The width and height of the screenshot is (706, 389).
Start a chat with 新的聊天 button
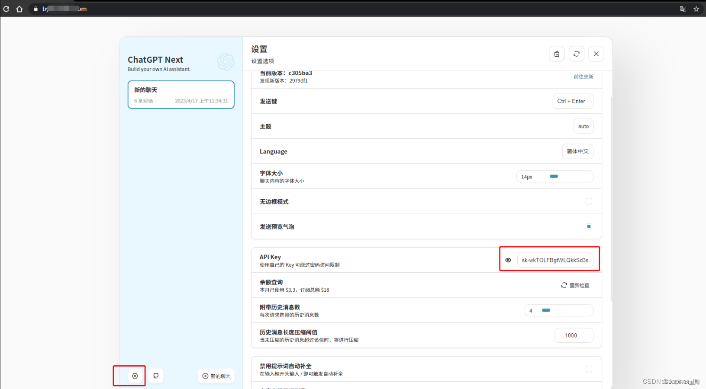216,376
